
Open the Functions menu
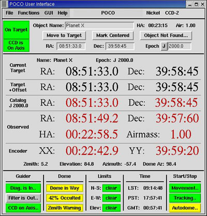[x=28, y=13]
